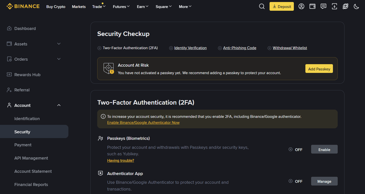
Task: Manage the Authenticator App setting
Action: click(324, 181)
